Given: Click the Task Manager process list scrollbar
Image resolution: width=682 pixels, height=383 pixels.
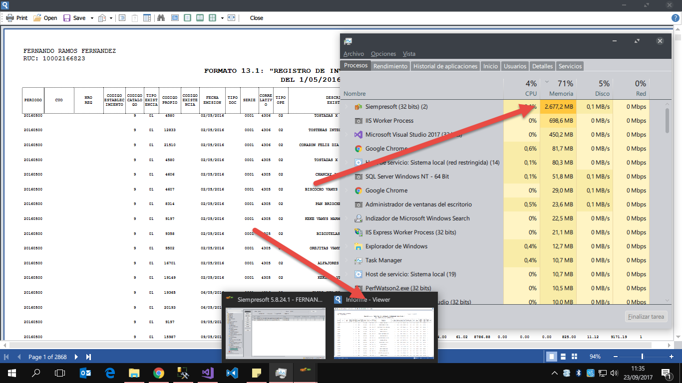Looking at the screenshot, I should click(668, 202).
